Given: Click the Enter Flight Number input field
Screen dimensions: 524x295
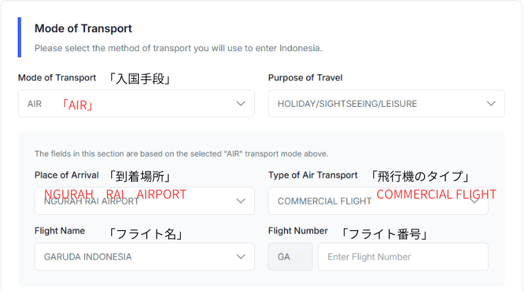Looking at the screenshot, I should pos(403,257).
